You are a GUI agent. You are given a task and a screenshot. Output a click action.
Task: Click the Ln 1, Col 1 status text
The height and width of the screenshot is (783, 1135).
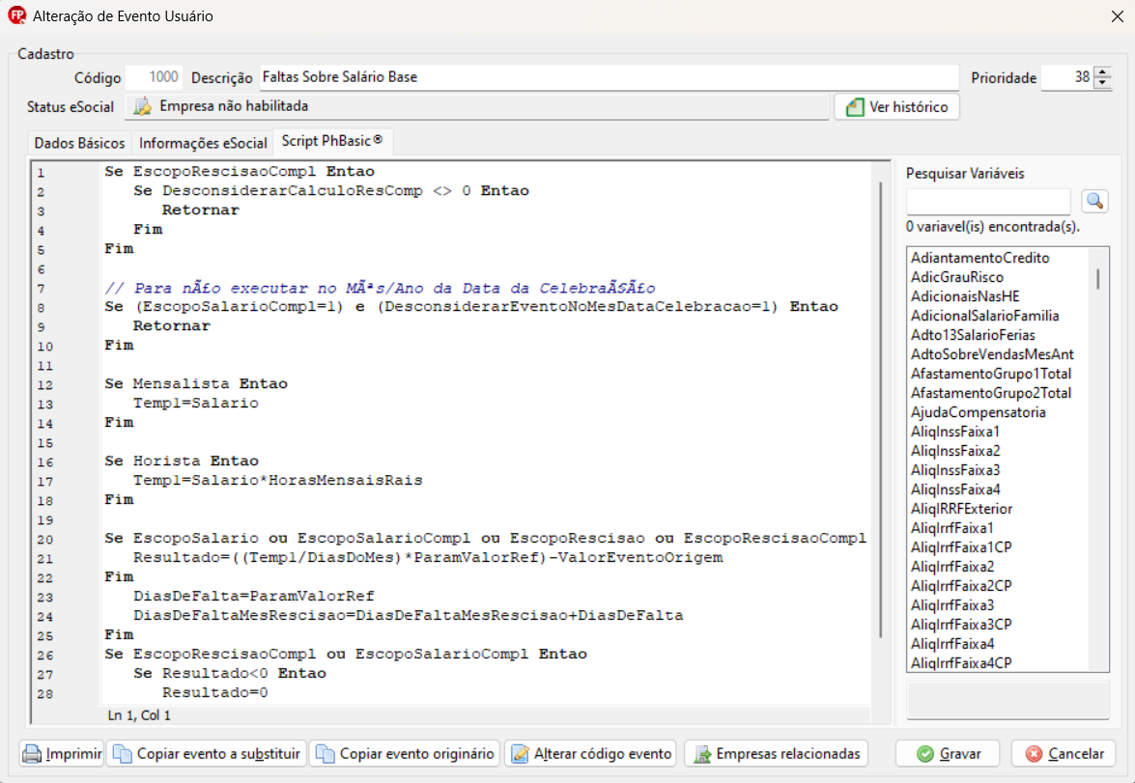coord(139,715)
